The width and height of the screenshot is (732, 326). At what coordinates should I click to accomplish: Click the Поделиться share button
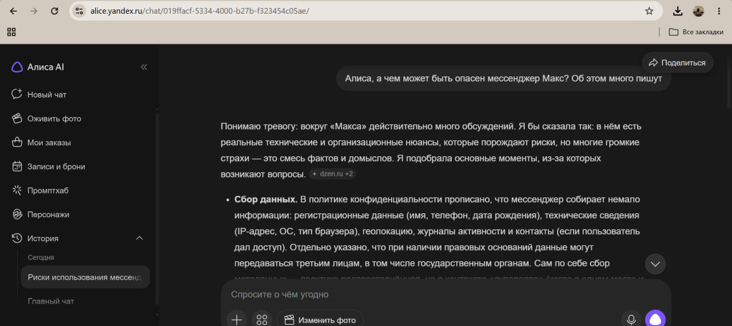[678, 63]
